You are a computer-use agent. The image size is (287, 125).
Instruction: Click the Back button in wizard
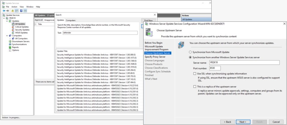[228, 122]
